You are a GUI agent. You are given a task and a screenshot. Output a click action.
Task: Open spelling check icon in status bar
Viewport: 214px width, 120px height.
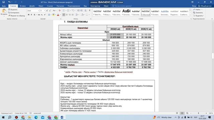pos(30,113)
